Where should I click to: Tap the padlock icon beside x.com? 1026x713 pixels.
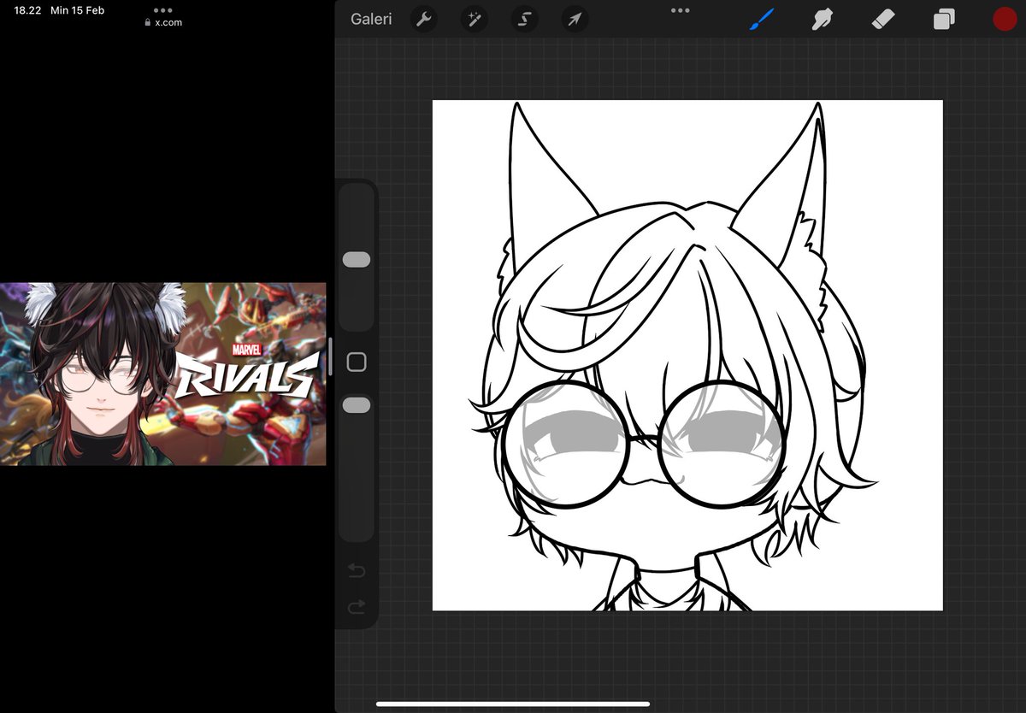[146, 22]
